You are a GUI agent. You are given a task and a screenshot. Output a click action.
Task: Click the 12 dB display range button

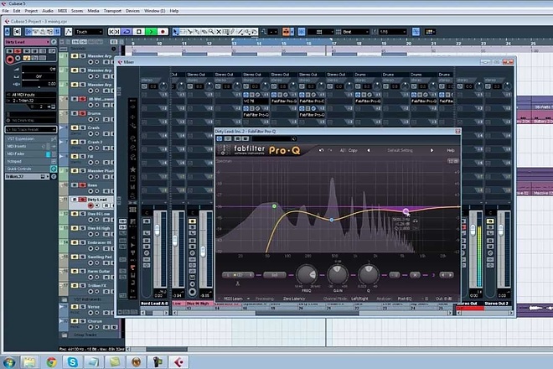(x=452, y=161)
